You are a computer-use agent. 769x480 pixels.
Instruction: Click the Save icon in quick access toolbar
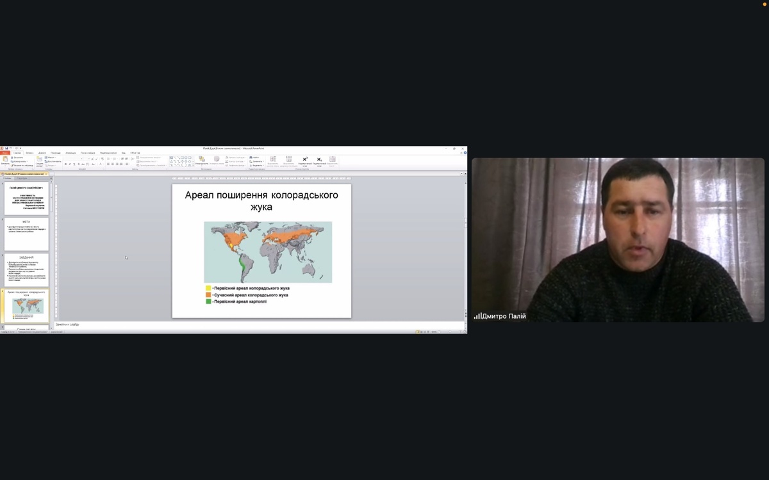(x=6, y=148)
